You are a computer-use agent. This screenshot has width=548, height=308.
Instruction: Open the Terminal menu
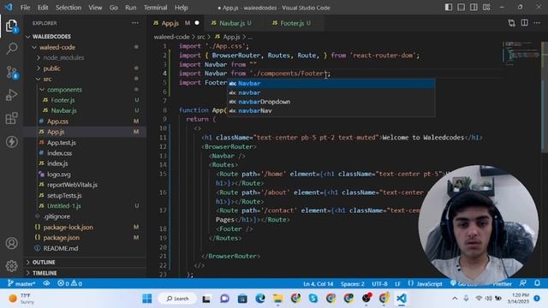point(156,8)
